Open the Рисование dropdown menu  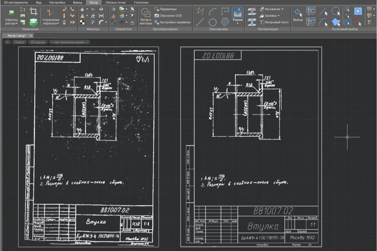[x=272, y=9]
